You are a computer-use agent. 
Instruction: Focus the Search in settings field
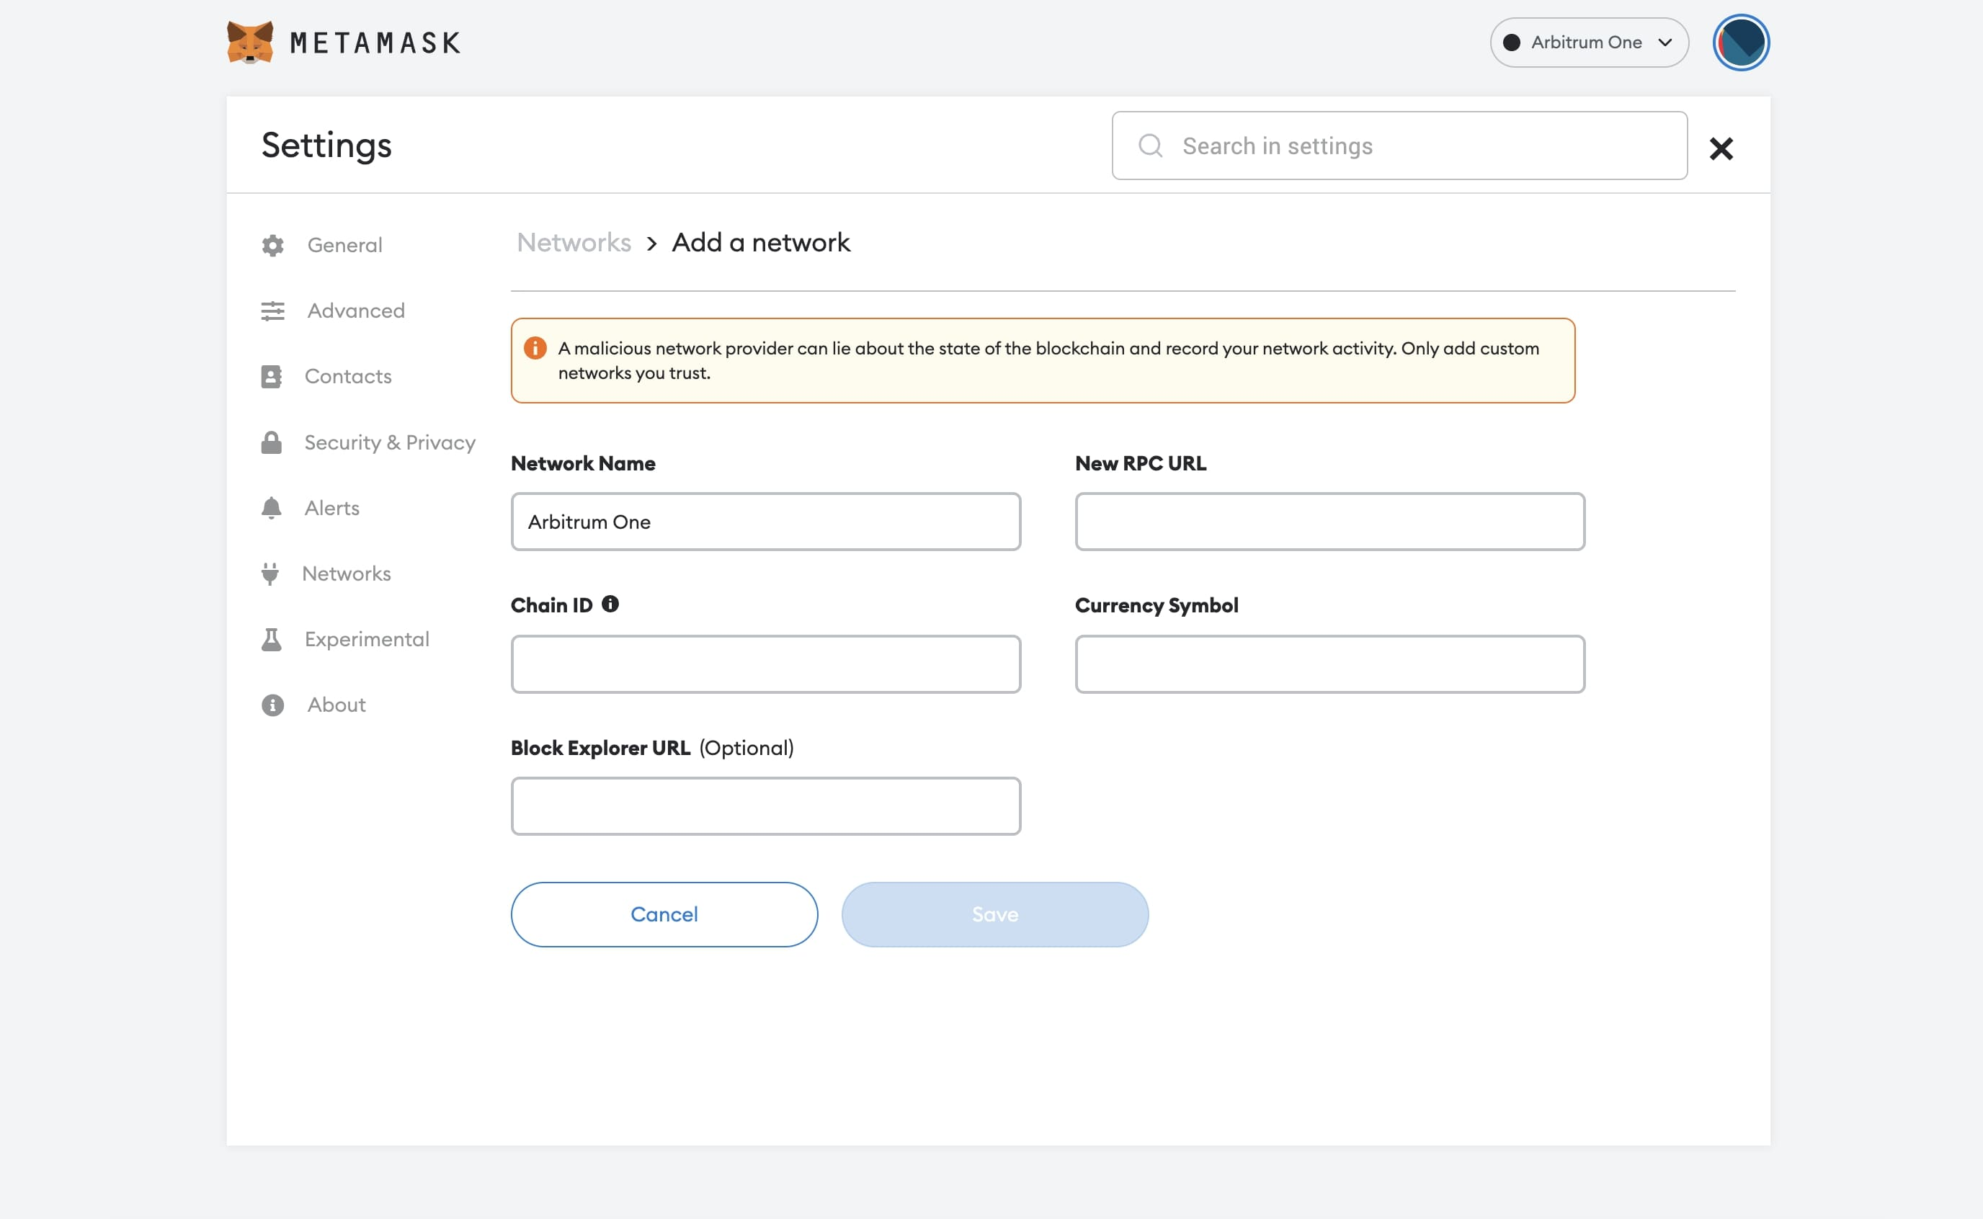[1399, 146]
